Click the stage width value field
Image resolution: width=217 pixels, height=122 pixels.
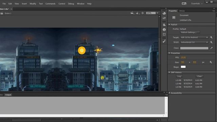(182, 62)
